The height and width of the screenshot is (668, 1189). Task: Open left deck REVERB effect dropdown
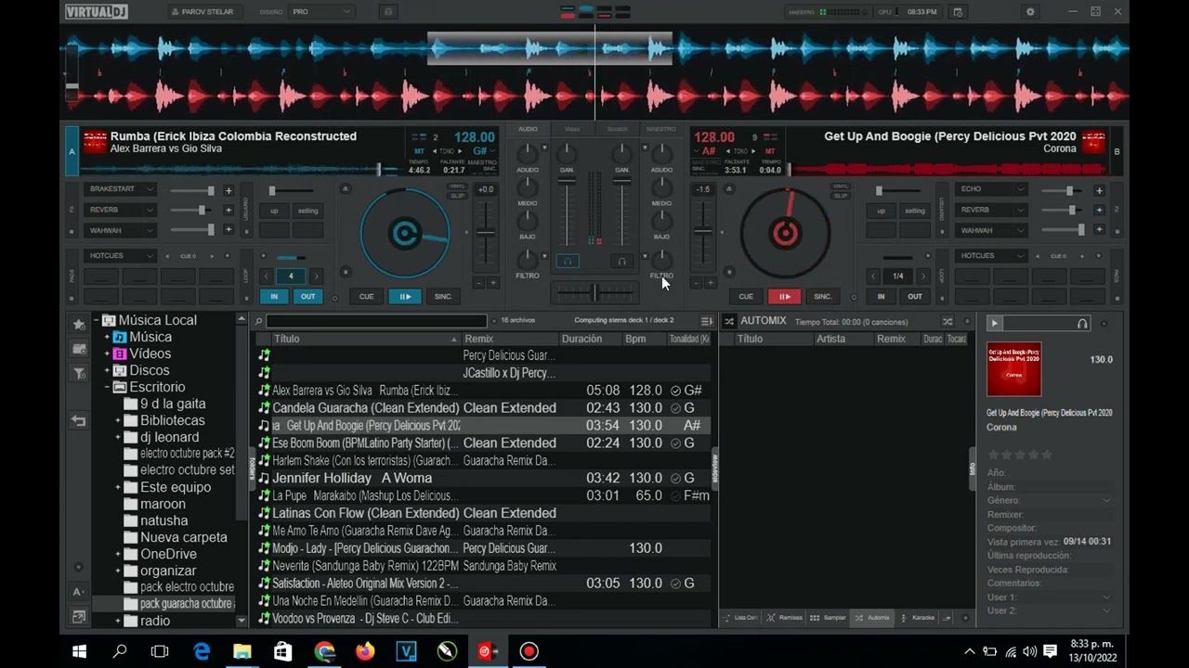(120, 210)
